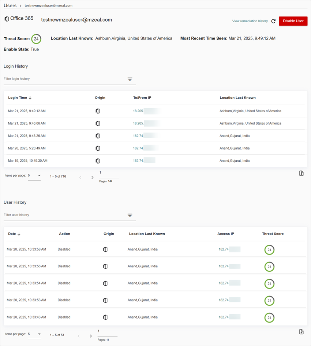Screen dimensions: 311x346
Task: Open View remediation history
Action: [250, 21]
